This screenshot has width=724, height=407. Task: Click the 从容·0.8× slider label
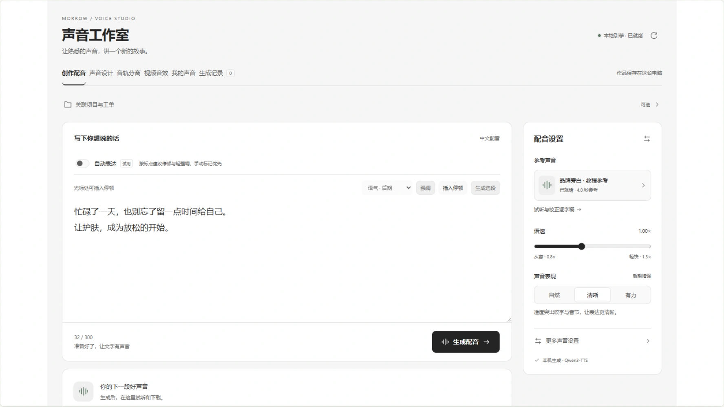[545, 257]
